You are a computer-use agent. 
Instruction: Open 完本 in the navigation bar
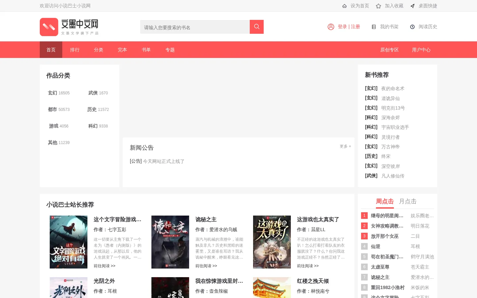(x=123, y=50)
